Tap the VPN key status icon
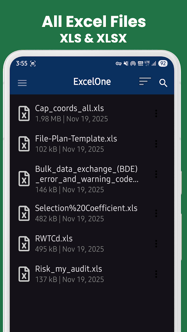187x332 pixels. 119,64
